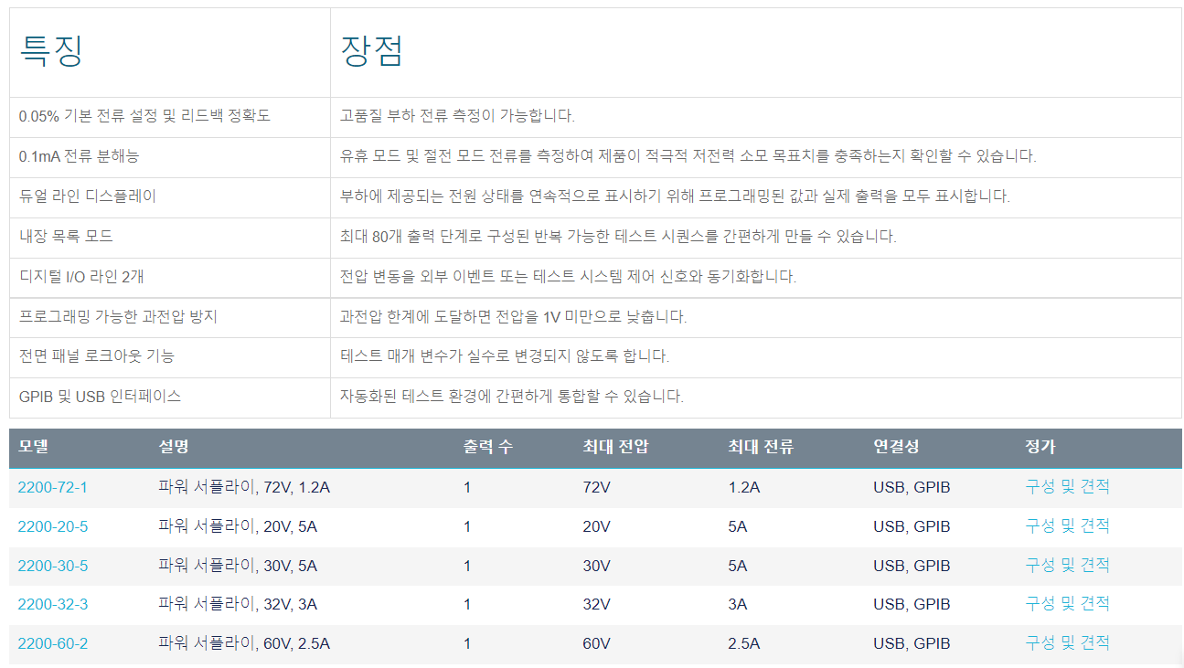Click description 파워 서플라이, 20V, 5A

click(238, 526)
